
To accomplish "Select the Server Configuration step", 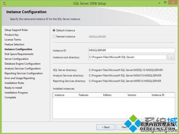I will [x=16, y=59].
